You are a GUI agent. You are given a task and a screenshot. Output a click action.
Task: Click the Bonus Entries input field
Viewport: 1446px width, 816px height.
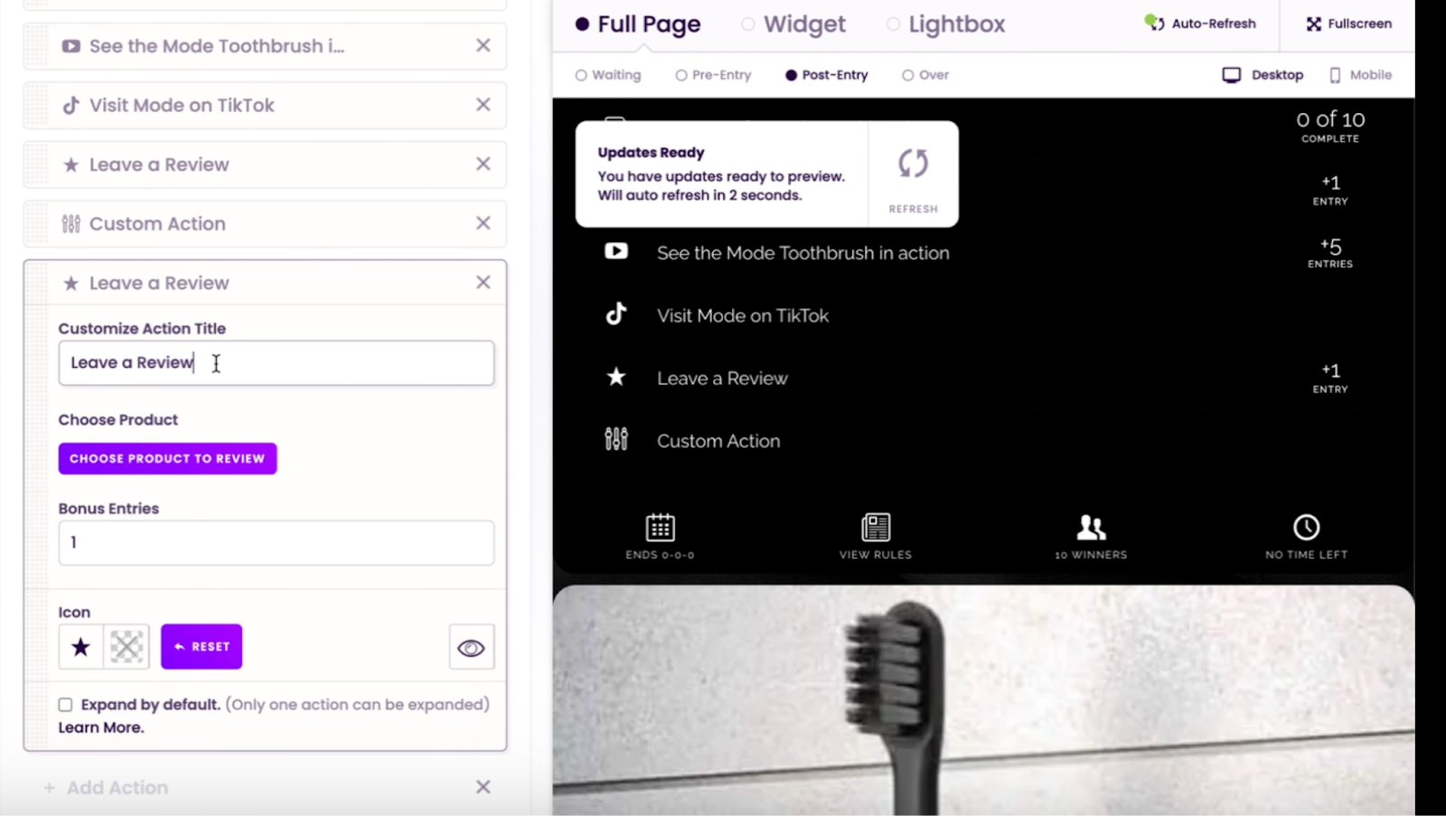coord(277,543)
